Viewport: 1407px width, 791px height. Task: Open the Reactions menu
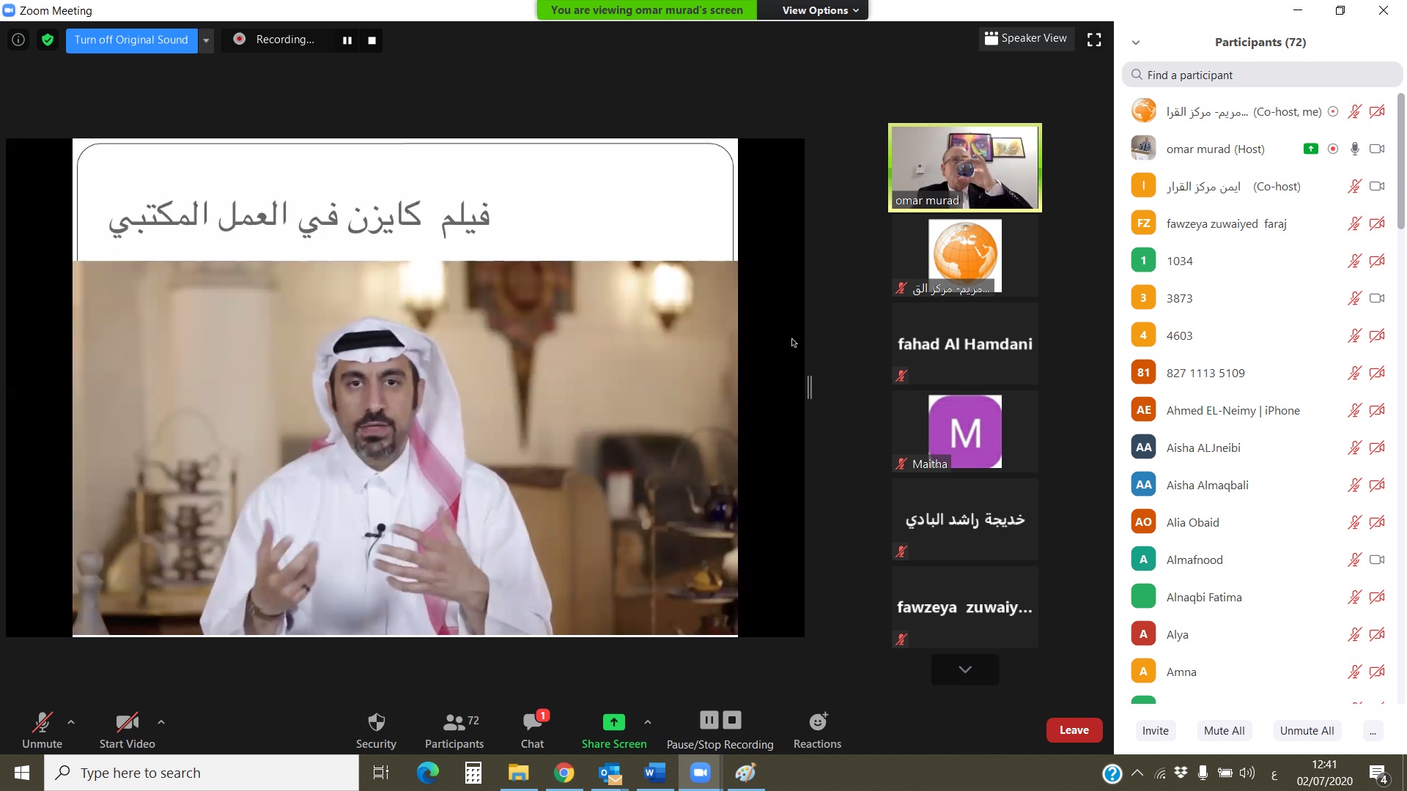click(817, 730)
